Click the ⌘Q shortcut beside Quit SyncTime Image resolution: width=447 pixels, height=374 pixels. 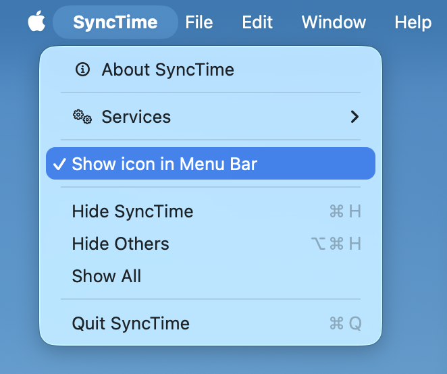(x=344, y=323)
